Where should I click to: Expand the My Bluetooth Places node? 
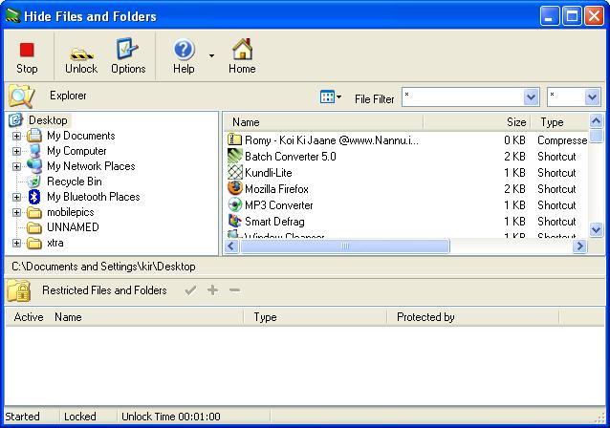(x=16, y=197)
